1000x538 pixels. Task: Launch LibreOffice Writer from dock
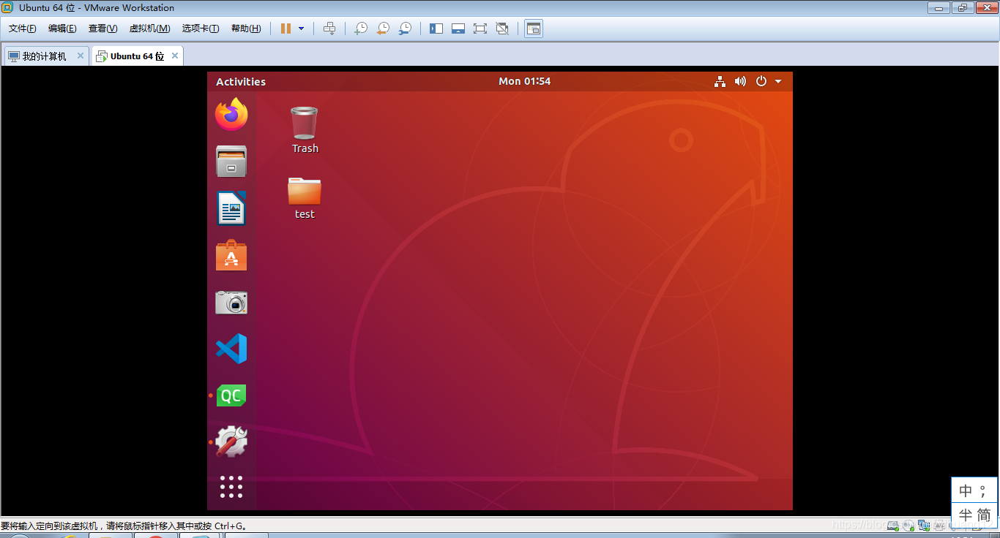pos(231,208)
